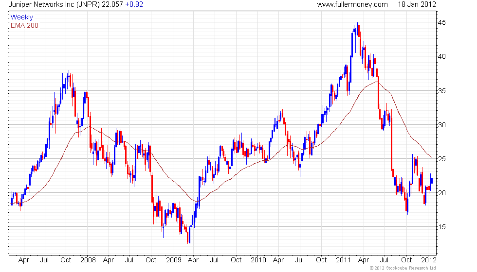Click the Oct label just before 2009
This screenshot has width=477, height=272.
151,260
